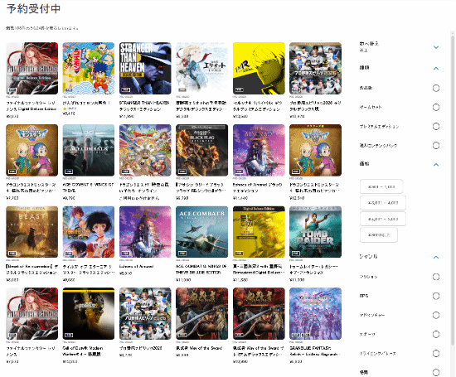Select the スポーツ genre radio button
The image size is (456, 377).
pyautogui.click(x=435, y=334)
